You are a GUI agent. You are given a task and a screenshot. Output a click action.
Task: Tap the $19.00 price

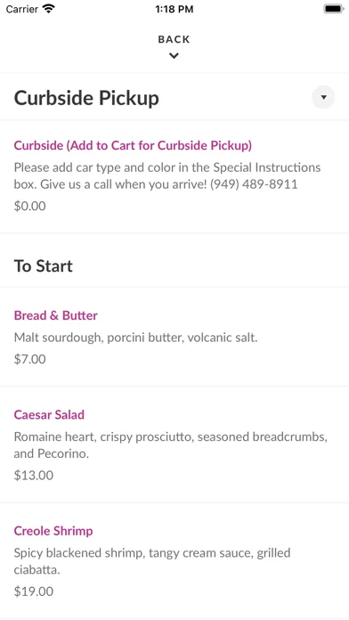(34, 591)
